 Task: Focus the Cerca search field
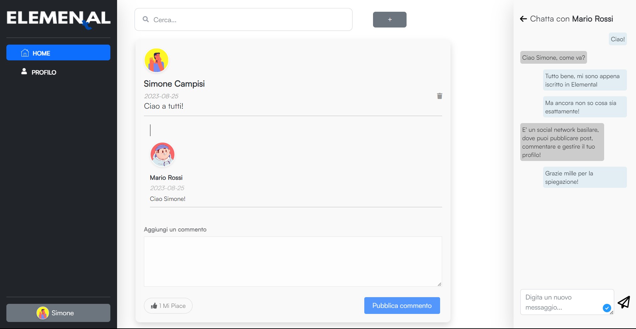pos(243,19)
